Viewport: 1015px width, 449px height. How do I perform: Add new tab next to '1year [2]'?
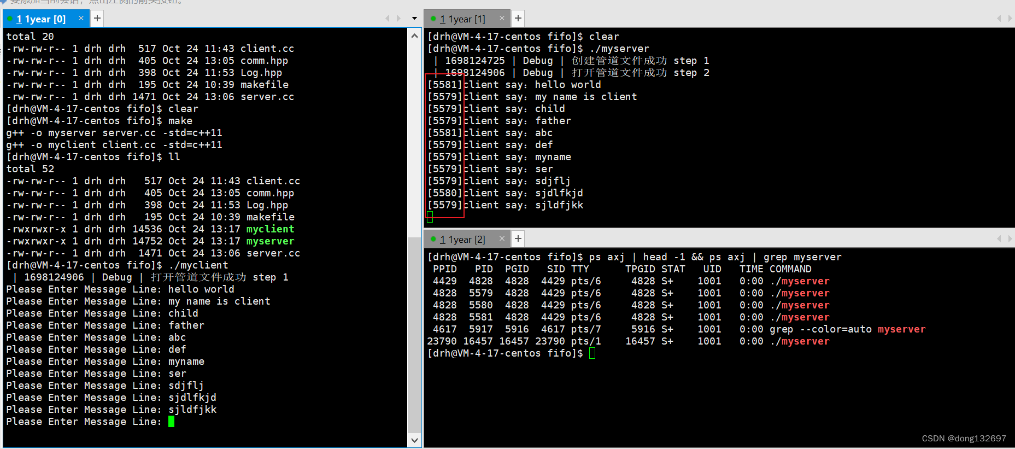[x=518, y=238]
